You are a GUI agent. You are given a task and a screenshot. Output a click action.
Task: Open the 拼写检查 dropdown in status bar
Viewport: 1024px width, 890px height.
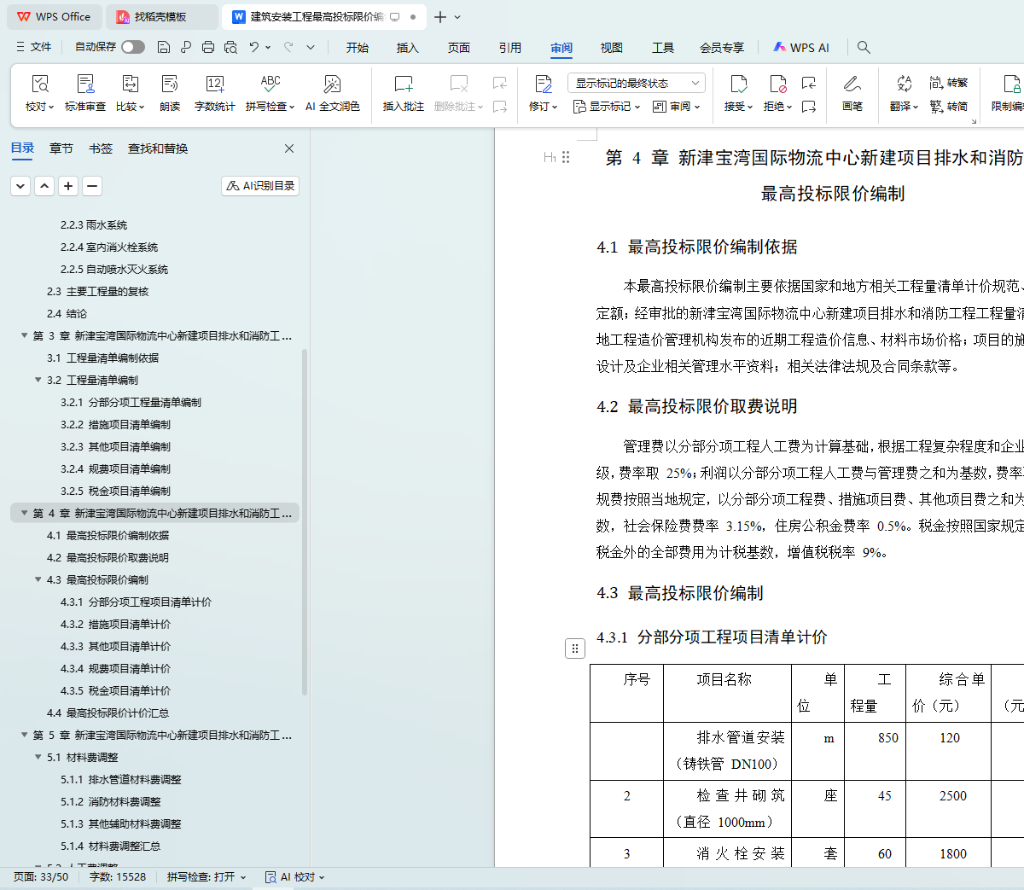(206, 876)
